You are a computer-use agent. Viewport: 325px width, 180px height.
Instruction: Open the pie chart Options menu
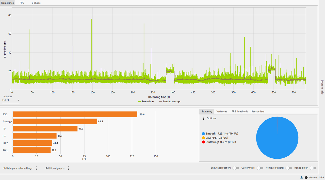point(203,118)
